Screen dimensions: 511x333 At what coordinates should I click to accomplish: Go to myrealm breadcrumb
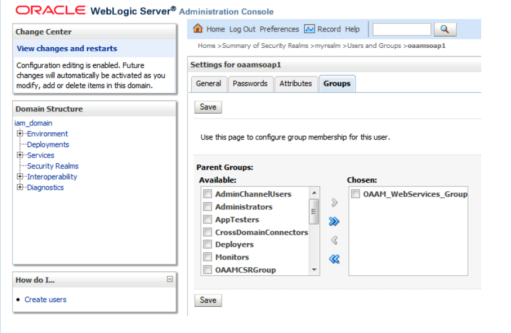point(327,46)
